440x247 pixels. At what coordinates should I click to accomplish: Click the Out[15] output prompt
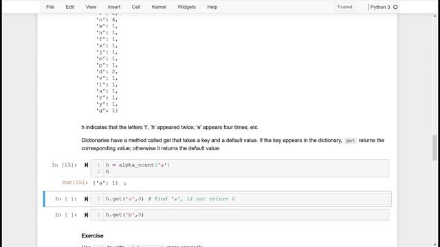75,183
